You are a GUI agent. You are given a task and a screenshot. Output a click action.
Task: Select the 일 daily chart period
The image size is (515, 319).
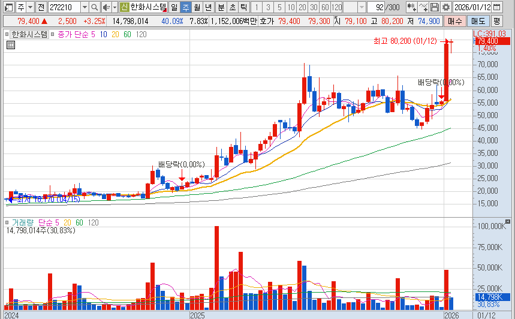pyautogui.click(x=174, y=7)
